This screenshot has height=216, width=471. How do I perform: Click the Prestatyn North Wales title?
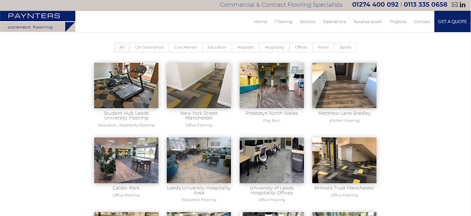click(x=272, y=113)
